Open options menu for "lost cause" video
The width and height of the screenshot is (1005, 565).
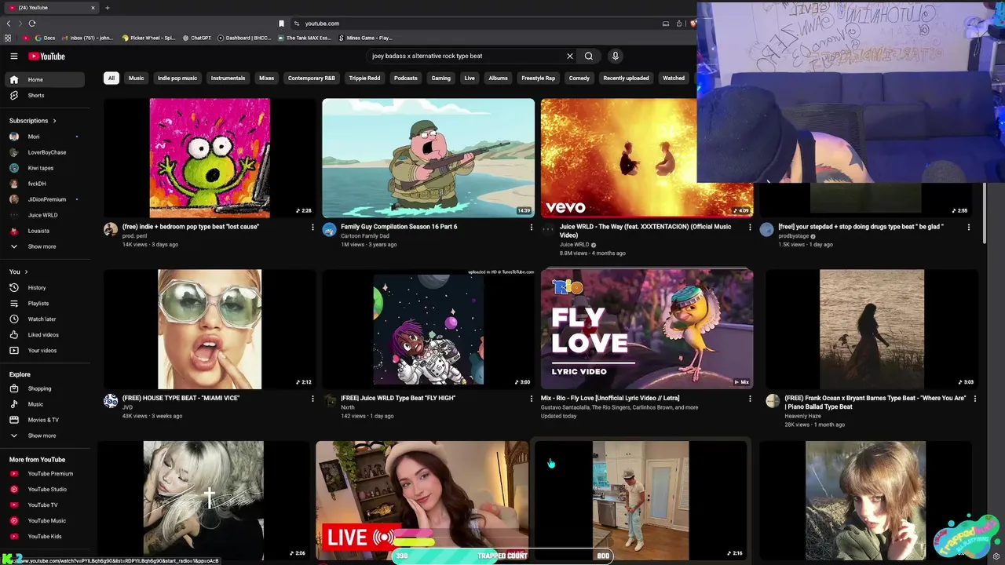coord(312,227)
